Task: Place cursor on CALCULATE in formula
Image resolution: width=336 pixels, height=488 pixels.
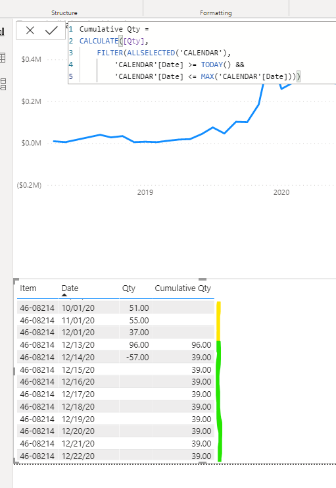Action: (x=99, y=41)
